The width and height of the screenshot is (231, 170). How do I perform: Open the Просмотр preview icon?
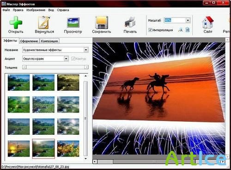pos(73,23)
